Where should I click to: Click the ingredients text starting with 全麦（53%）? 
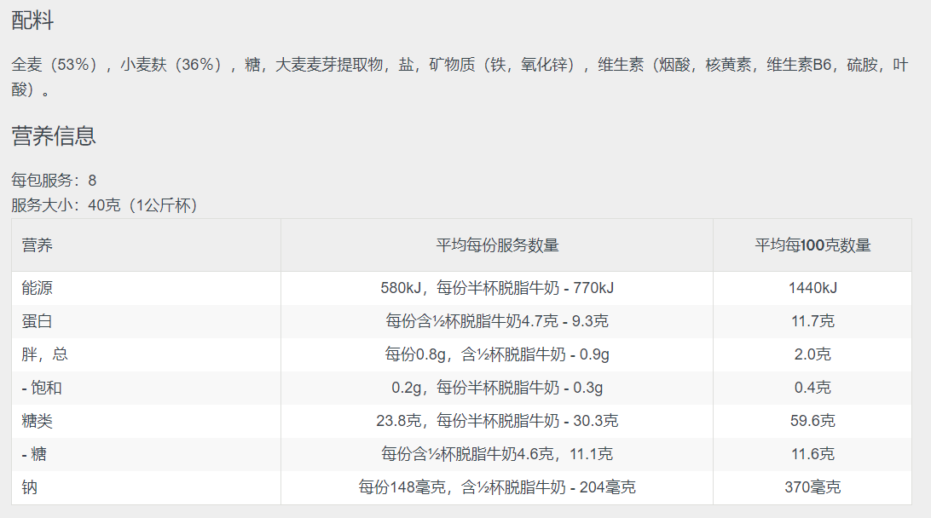[x=460, y=77]
